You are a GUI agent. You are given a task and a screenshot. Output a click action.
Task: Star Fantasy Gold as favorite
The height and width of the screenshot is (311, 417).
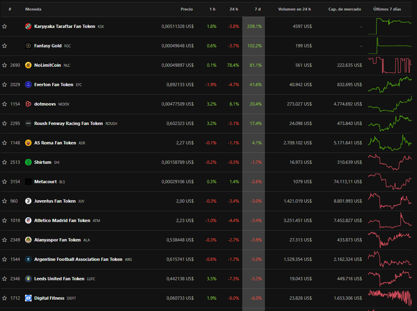pos(4,46)
